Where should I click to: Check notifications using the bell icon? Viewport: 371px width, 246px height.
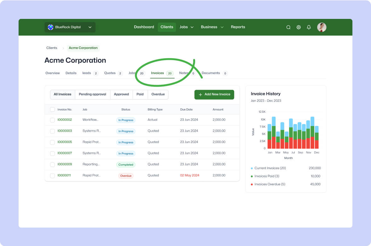click(x=309, y=27)
